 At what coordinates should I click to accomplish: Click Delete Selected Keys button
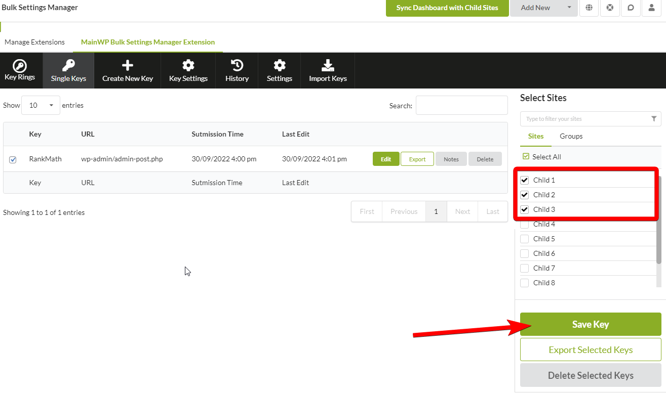591,375
